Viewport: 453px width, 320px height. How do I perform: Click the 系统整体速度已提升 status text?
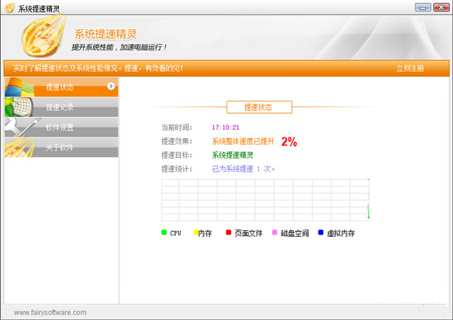243,142
